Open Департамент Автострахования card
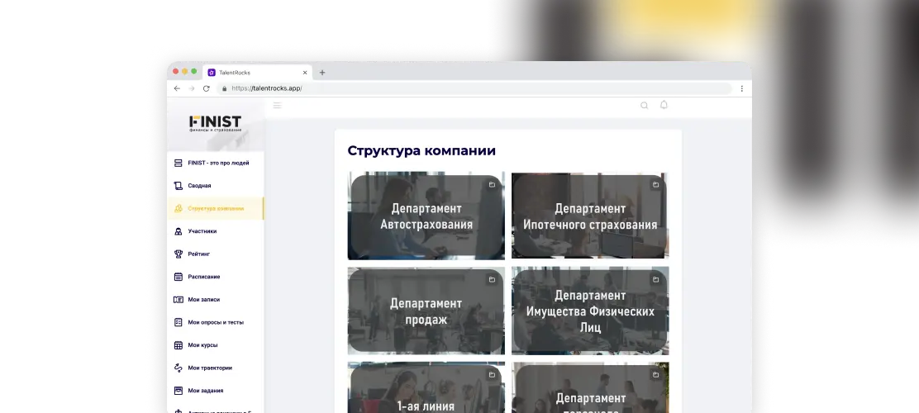919x413 pixels. (x=426, y=216)
